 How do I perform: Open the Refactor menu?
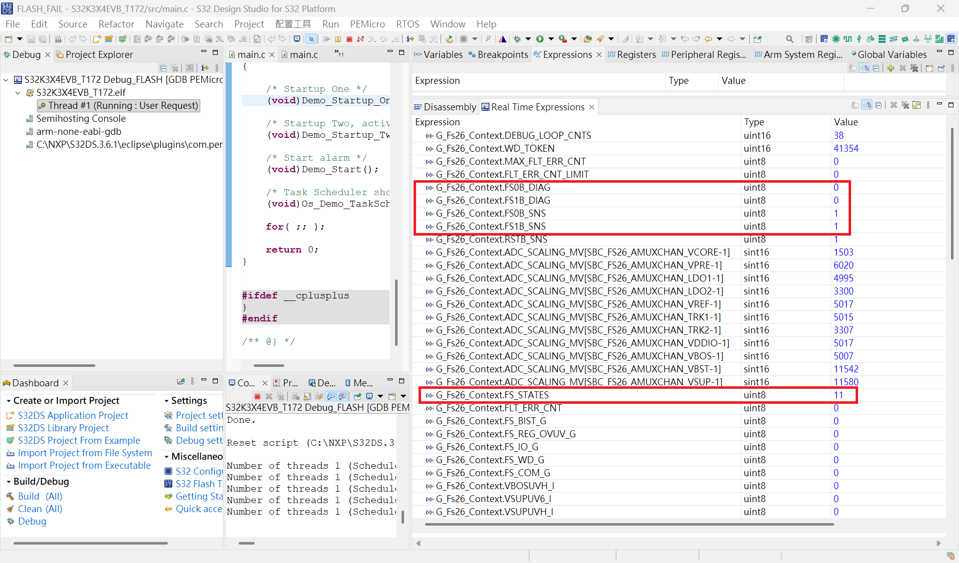pyautogui.click(x=116, y=24)
